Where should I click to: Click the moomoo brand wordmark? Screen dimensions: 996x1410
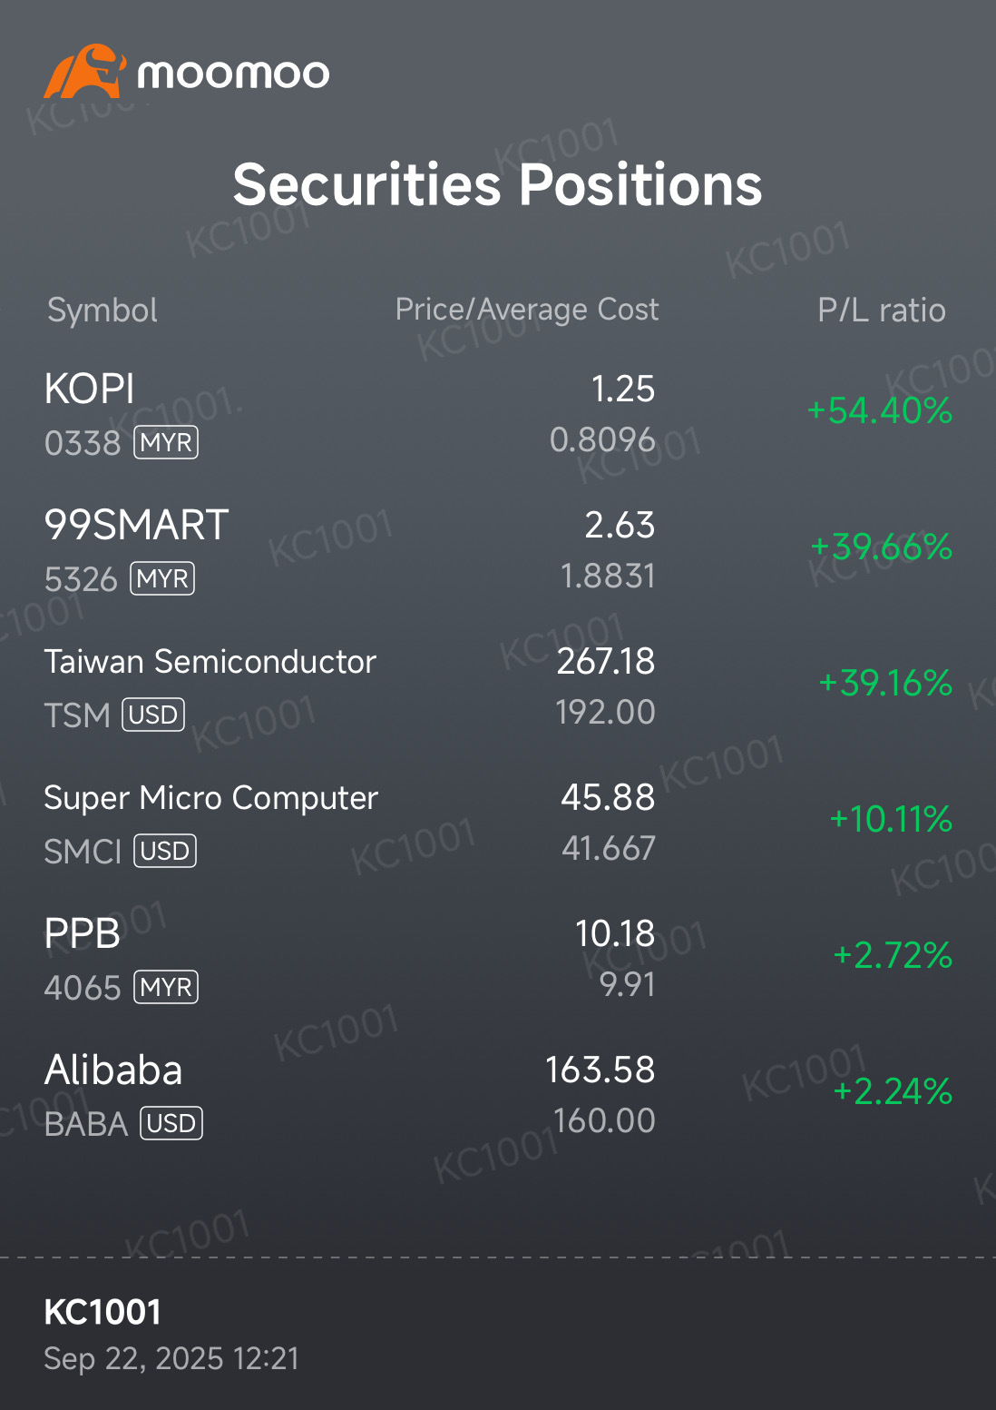[233, 74]
